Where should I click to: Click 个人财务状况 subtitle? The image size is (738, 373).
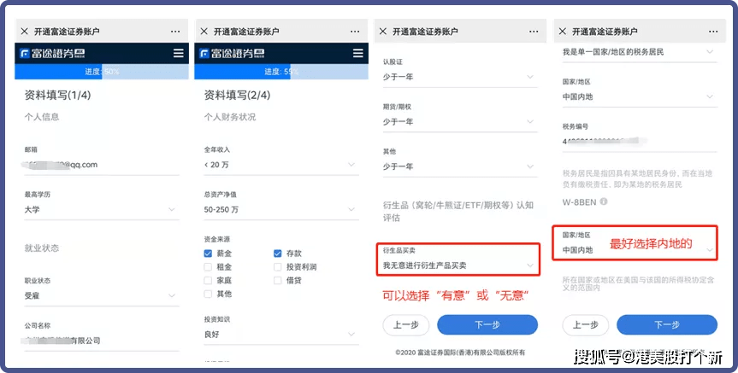pyautogui.click(x=230, y=117)
